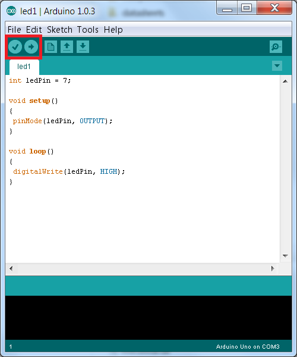This screenshot has height=357, width=297.
Task: Minimize the Arduino window
Action: tap(227, 8)
